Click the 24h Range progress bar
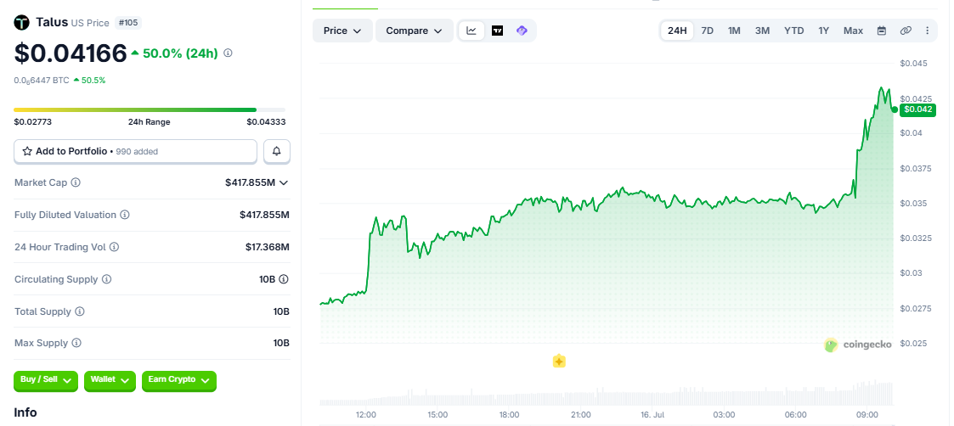The width and height of the screenshot is (954, 426). coord(150,109)
